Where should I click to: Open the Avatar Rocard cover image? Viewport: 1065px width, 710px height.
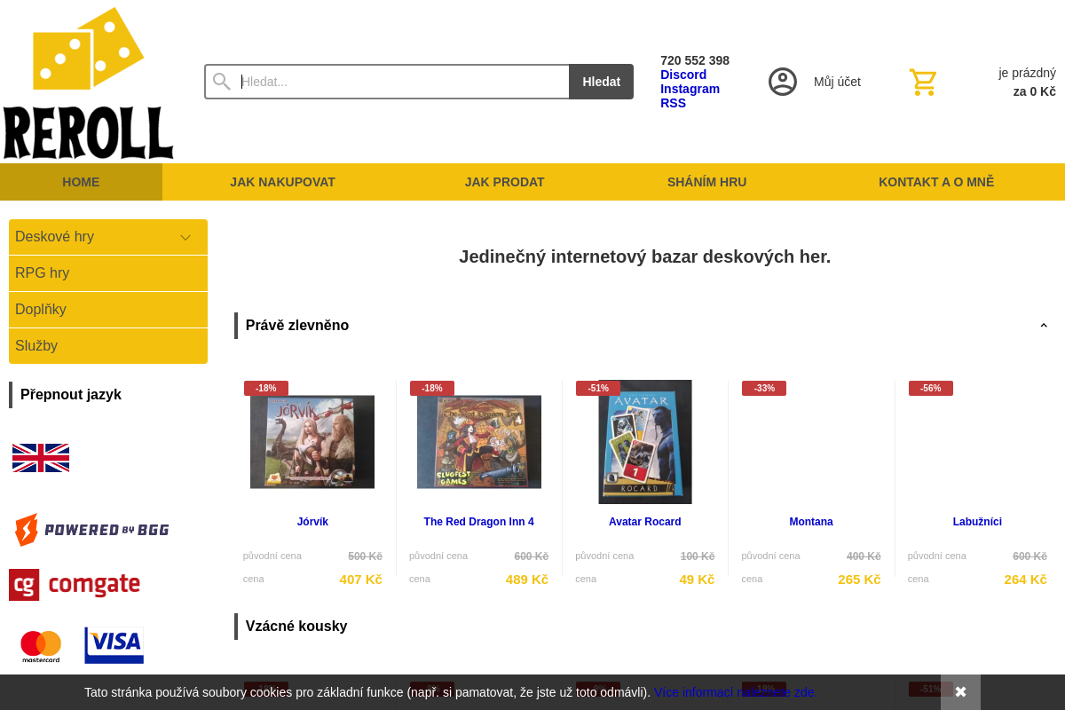pos(645,442)
